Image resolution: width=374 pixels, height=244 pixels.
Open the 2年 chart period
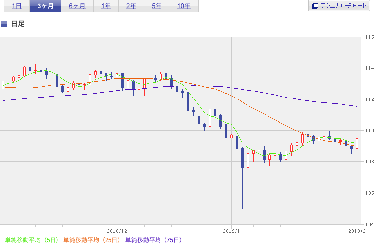[131, 6]
